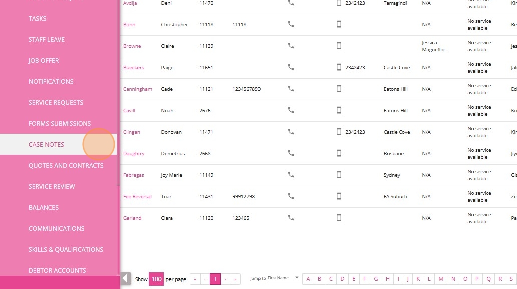Open the Clingan client record link
Viewport: 517px width, 289px height.
pyautogui.click(x=132, y=132)
